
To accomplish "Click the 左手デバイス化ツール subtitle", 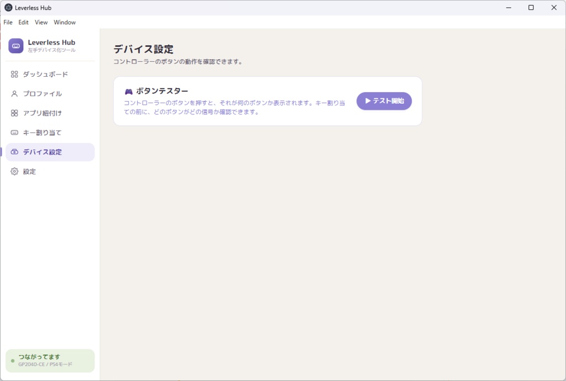I will [x=51, y=50].
